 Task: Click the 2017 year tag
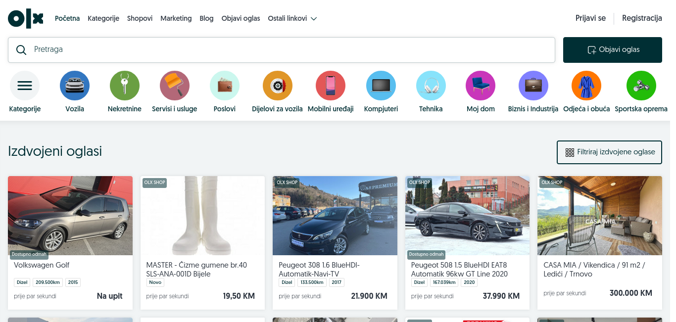337,282
